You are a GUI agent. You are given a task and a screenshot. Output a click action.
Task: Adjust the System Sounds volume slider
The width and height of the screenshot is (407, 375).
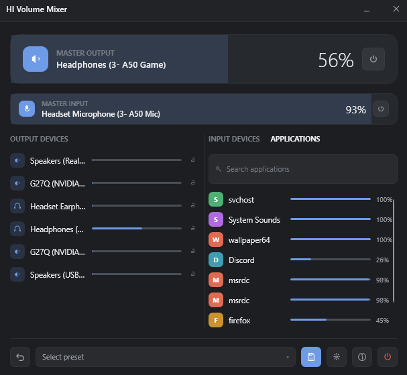point(331,219)
